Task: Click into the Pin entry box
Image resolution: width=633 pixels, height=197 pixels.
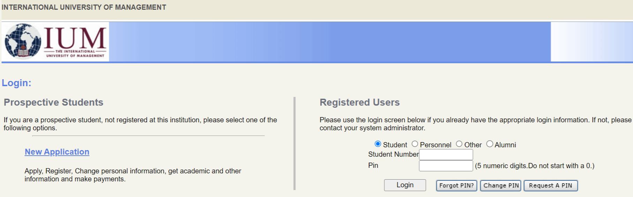Action: 446,166
